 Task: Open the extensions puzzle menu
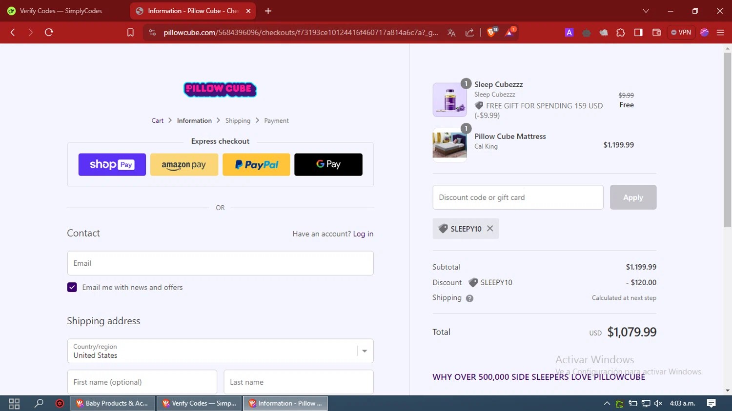(x=621, y=33)
